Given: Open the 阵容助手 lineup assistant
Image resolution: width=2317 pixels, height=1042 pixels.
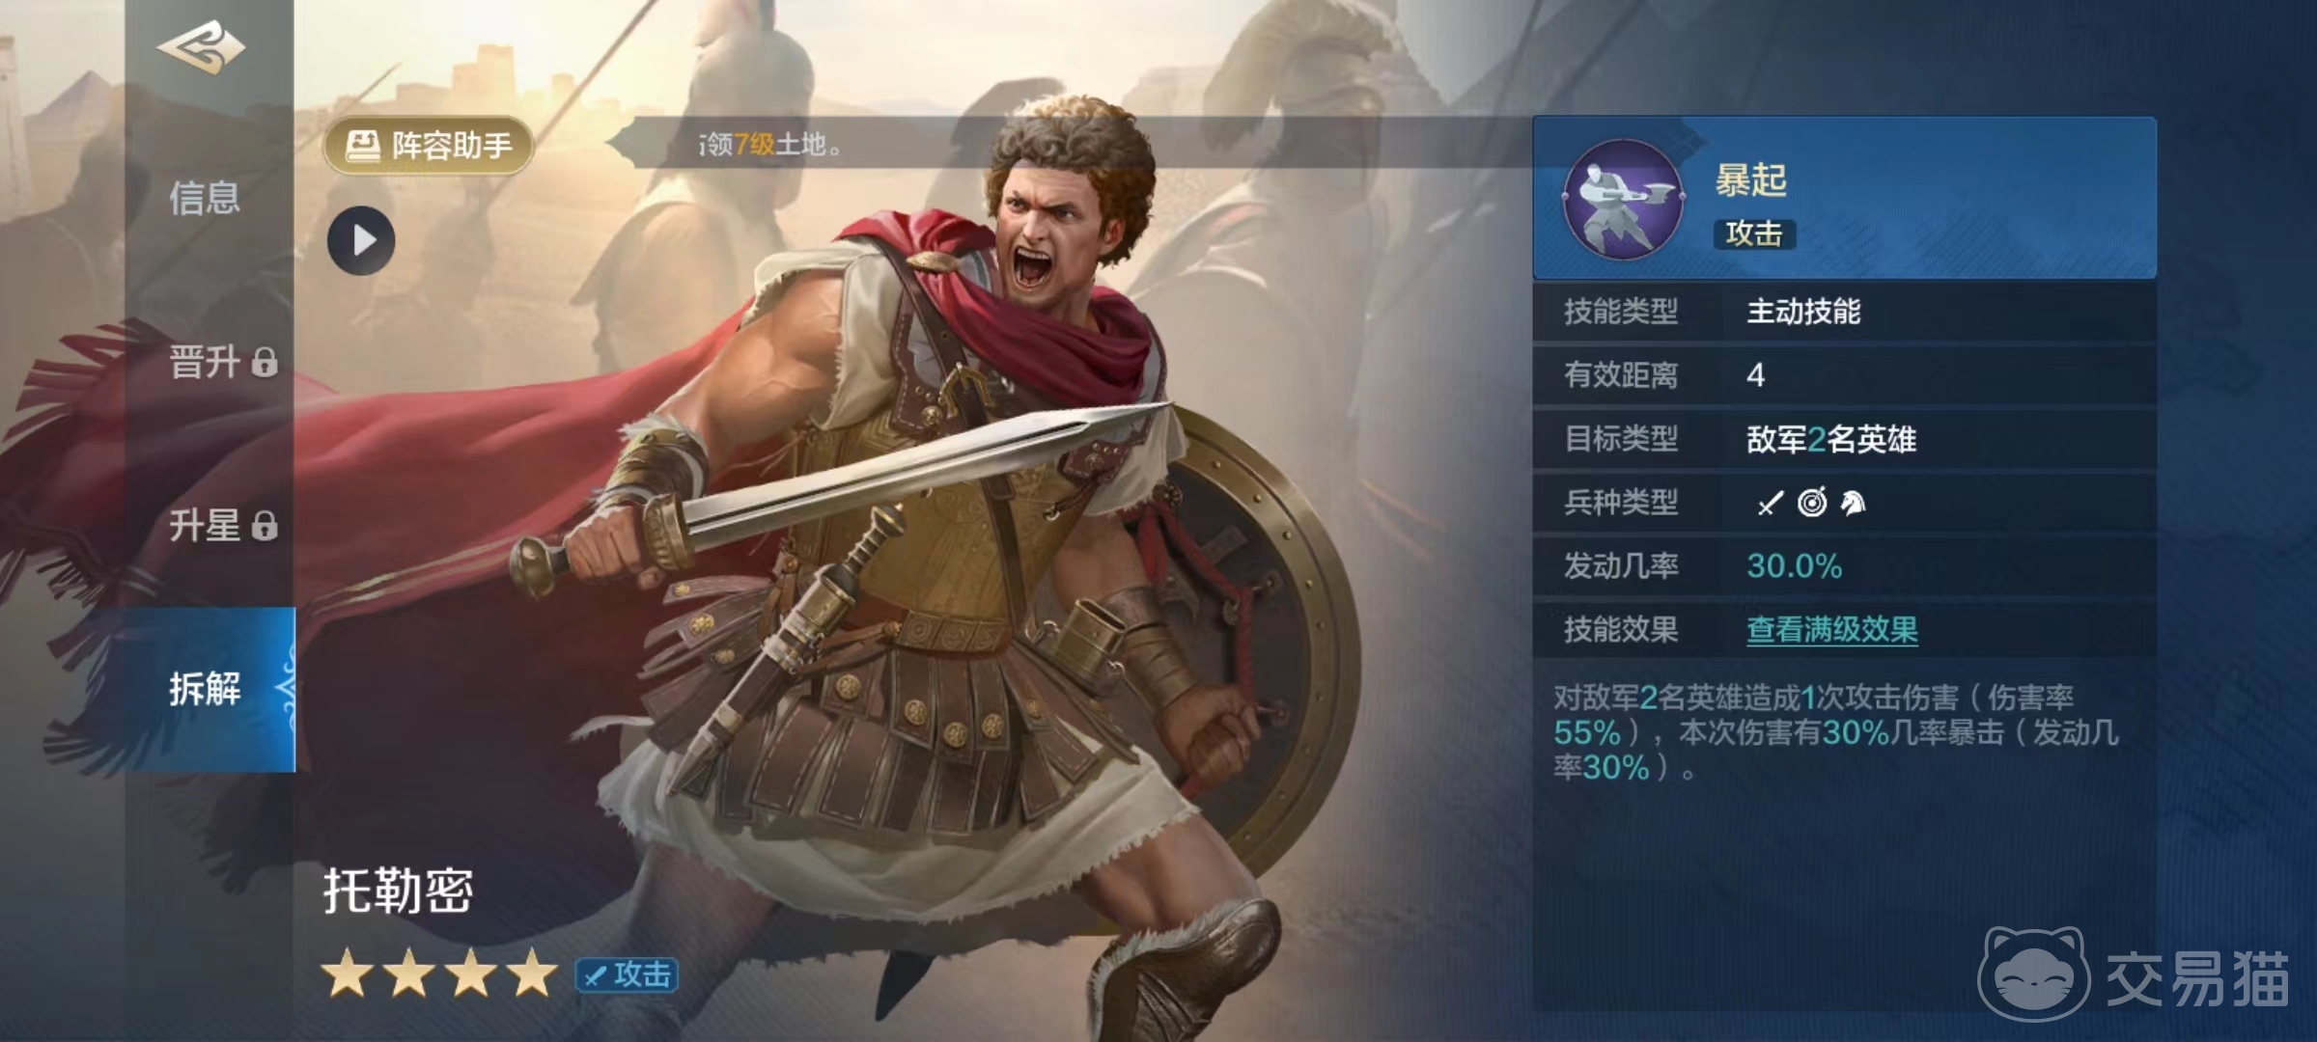Looking at the screenshot, I should tap(429, 146).
